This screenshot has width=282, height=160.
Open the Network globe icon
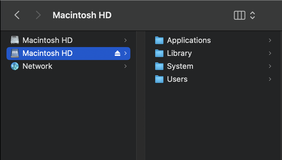point(15,66)
